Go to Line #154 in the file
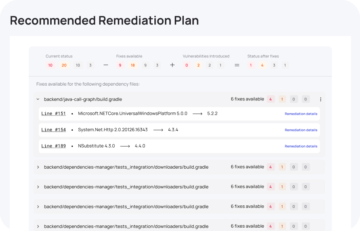This screenshot has width=360, height=231. [54, 130]
